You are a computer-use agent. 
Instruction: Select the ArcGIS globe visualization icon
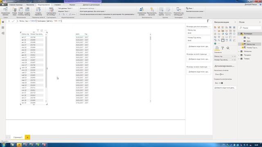pos(215,44)
